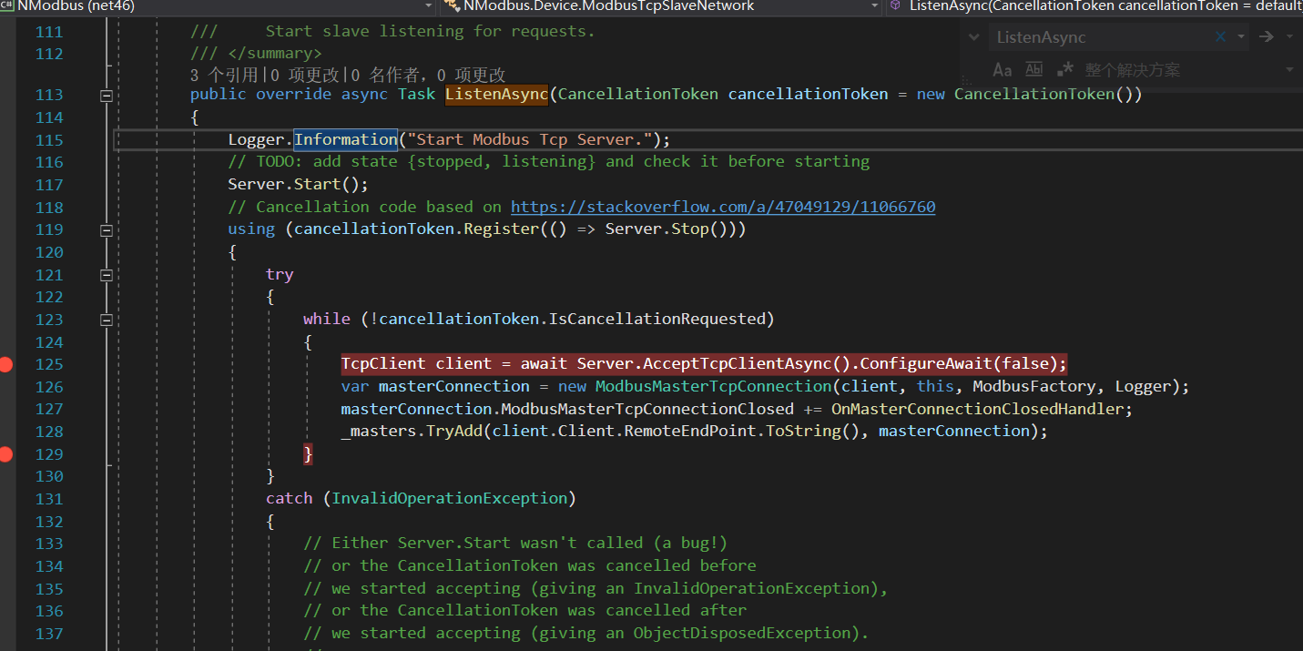The height and width of the screenshot is (651, 1303).
Task: Click line number 116 in the gutter
Action: click(x=49, y=162)
